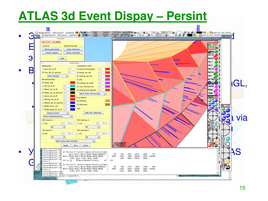Screen dimensions: 268x201
Task: Click Quit in the Persint window
Action: coord(62,58)
